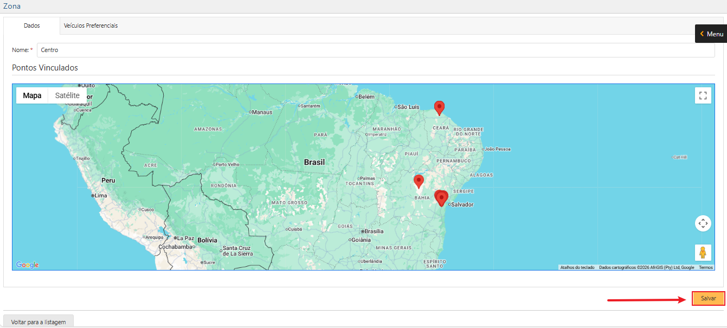
Task: Open fullscreen view of the map
Action: (x=703, y=95)
